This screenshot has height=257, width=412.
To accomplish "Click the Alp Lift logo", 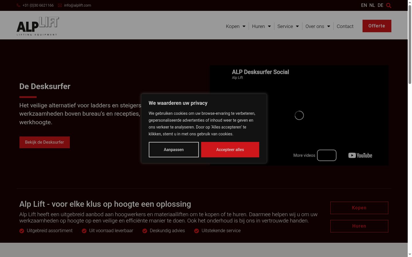I will (38, 26).
